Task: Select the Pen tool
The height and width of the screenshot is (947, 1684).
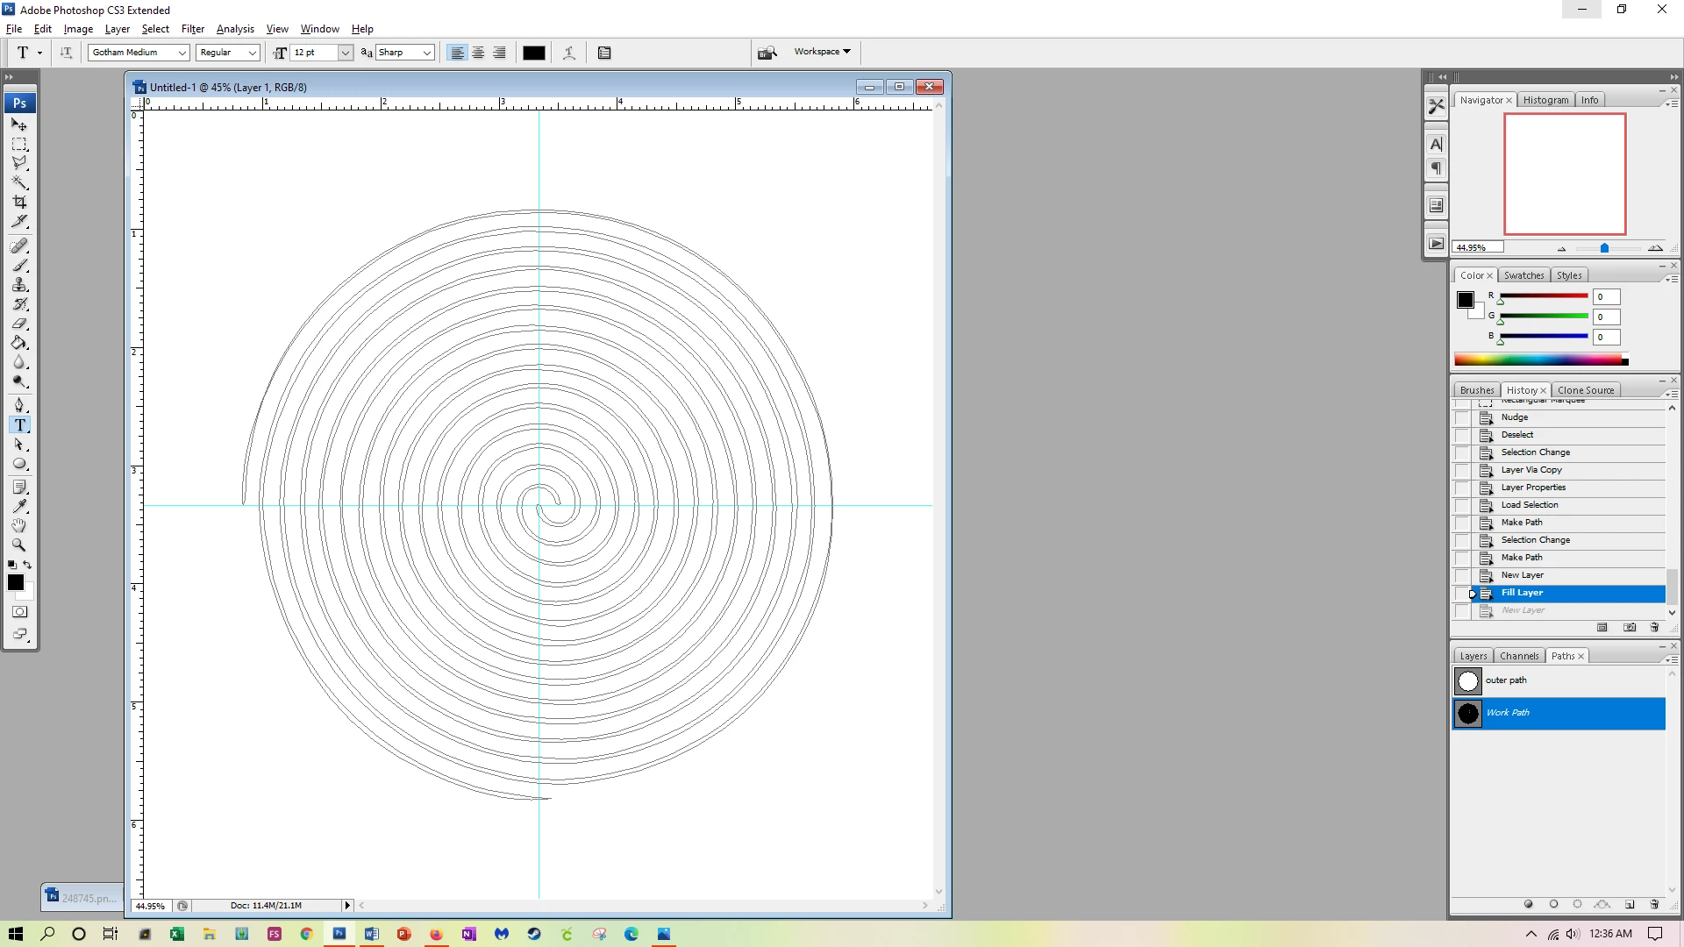Action: point(19,405)
